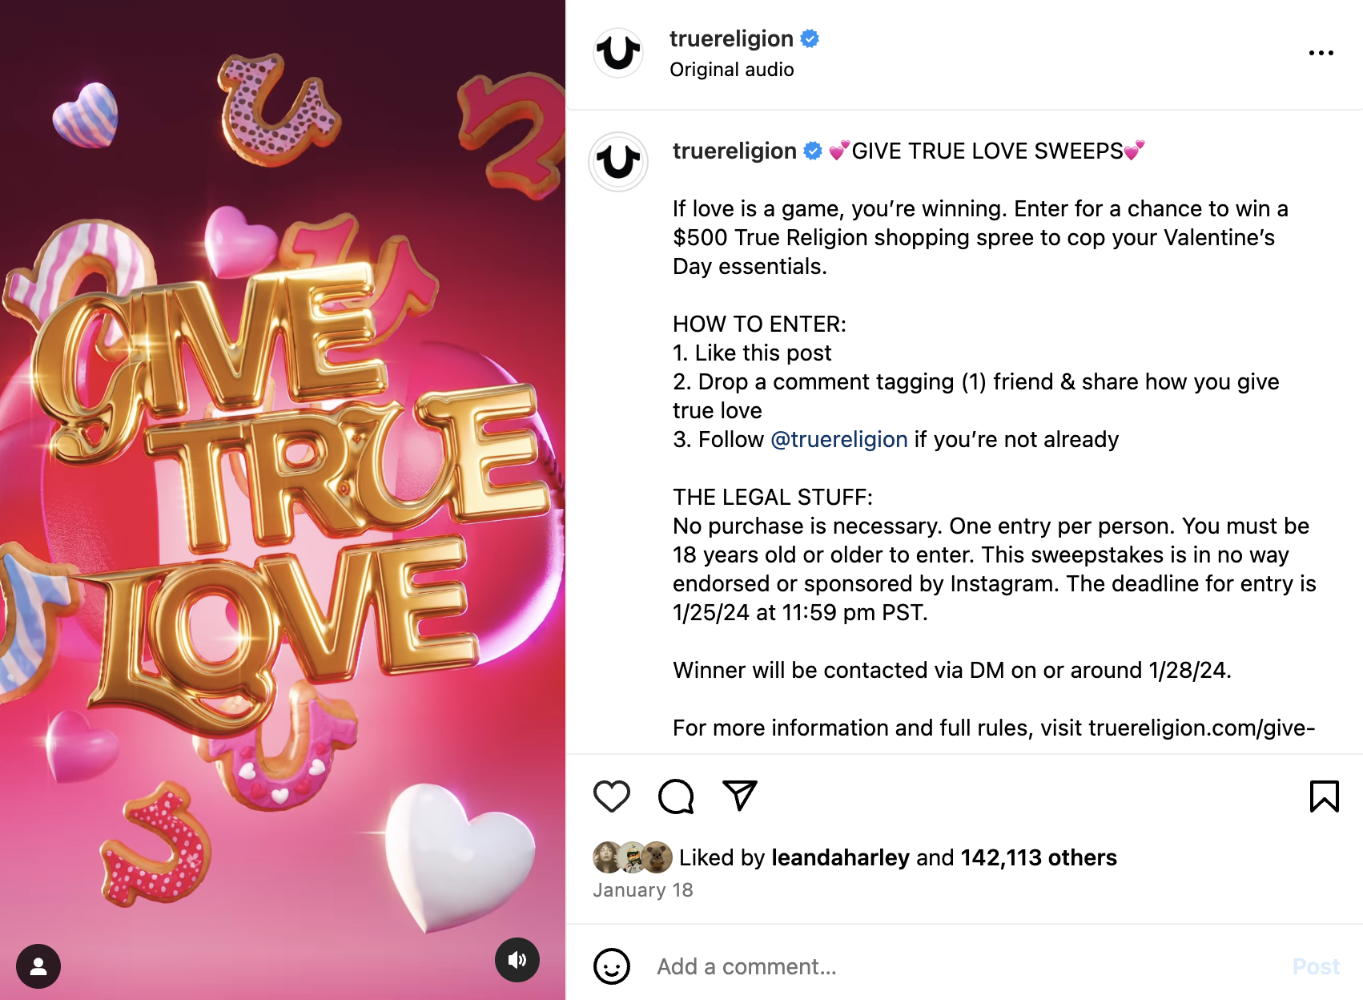
Task: Open the emoji picker smiley icon
Action: pos(612,966)
